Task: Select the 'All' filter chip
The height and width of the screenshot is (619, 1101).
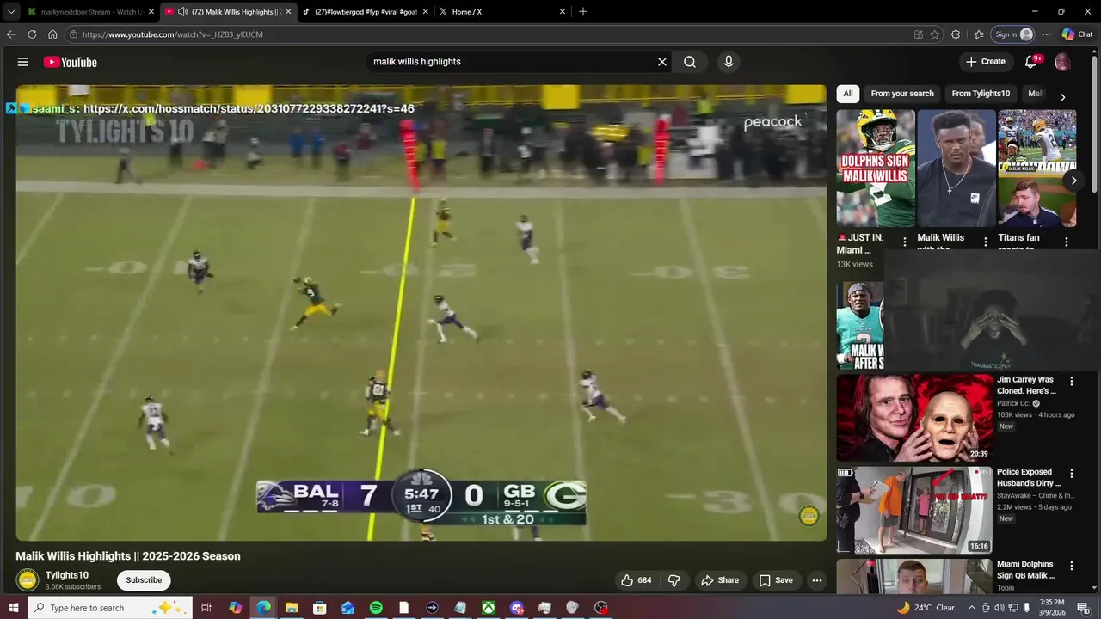Action: 848,94
